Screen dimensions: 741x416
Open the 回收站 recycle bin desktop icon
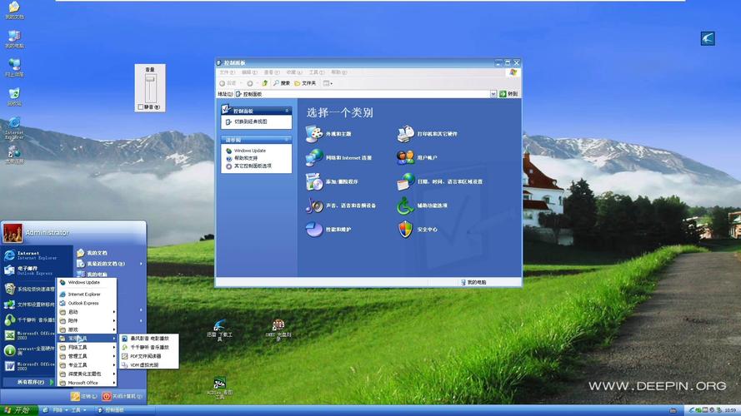14,95
